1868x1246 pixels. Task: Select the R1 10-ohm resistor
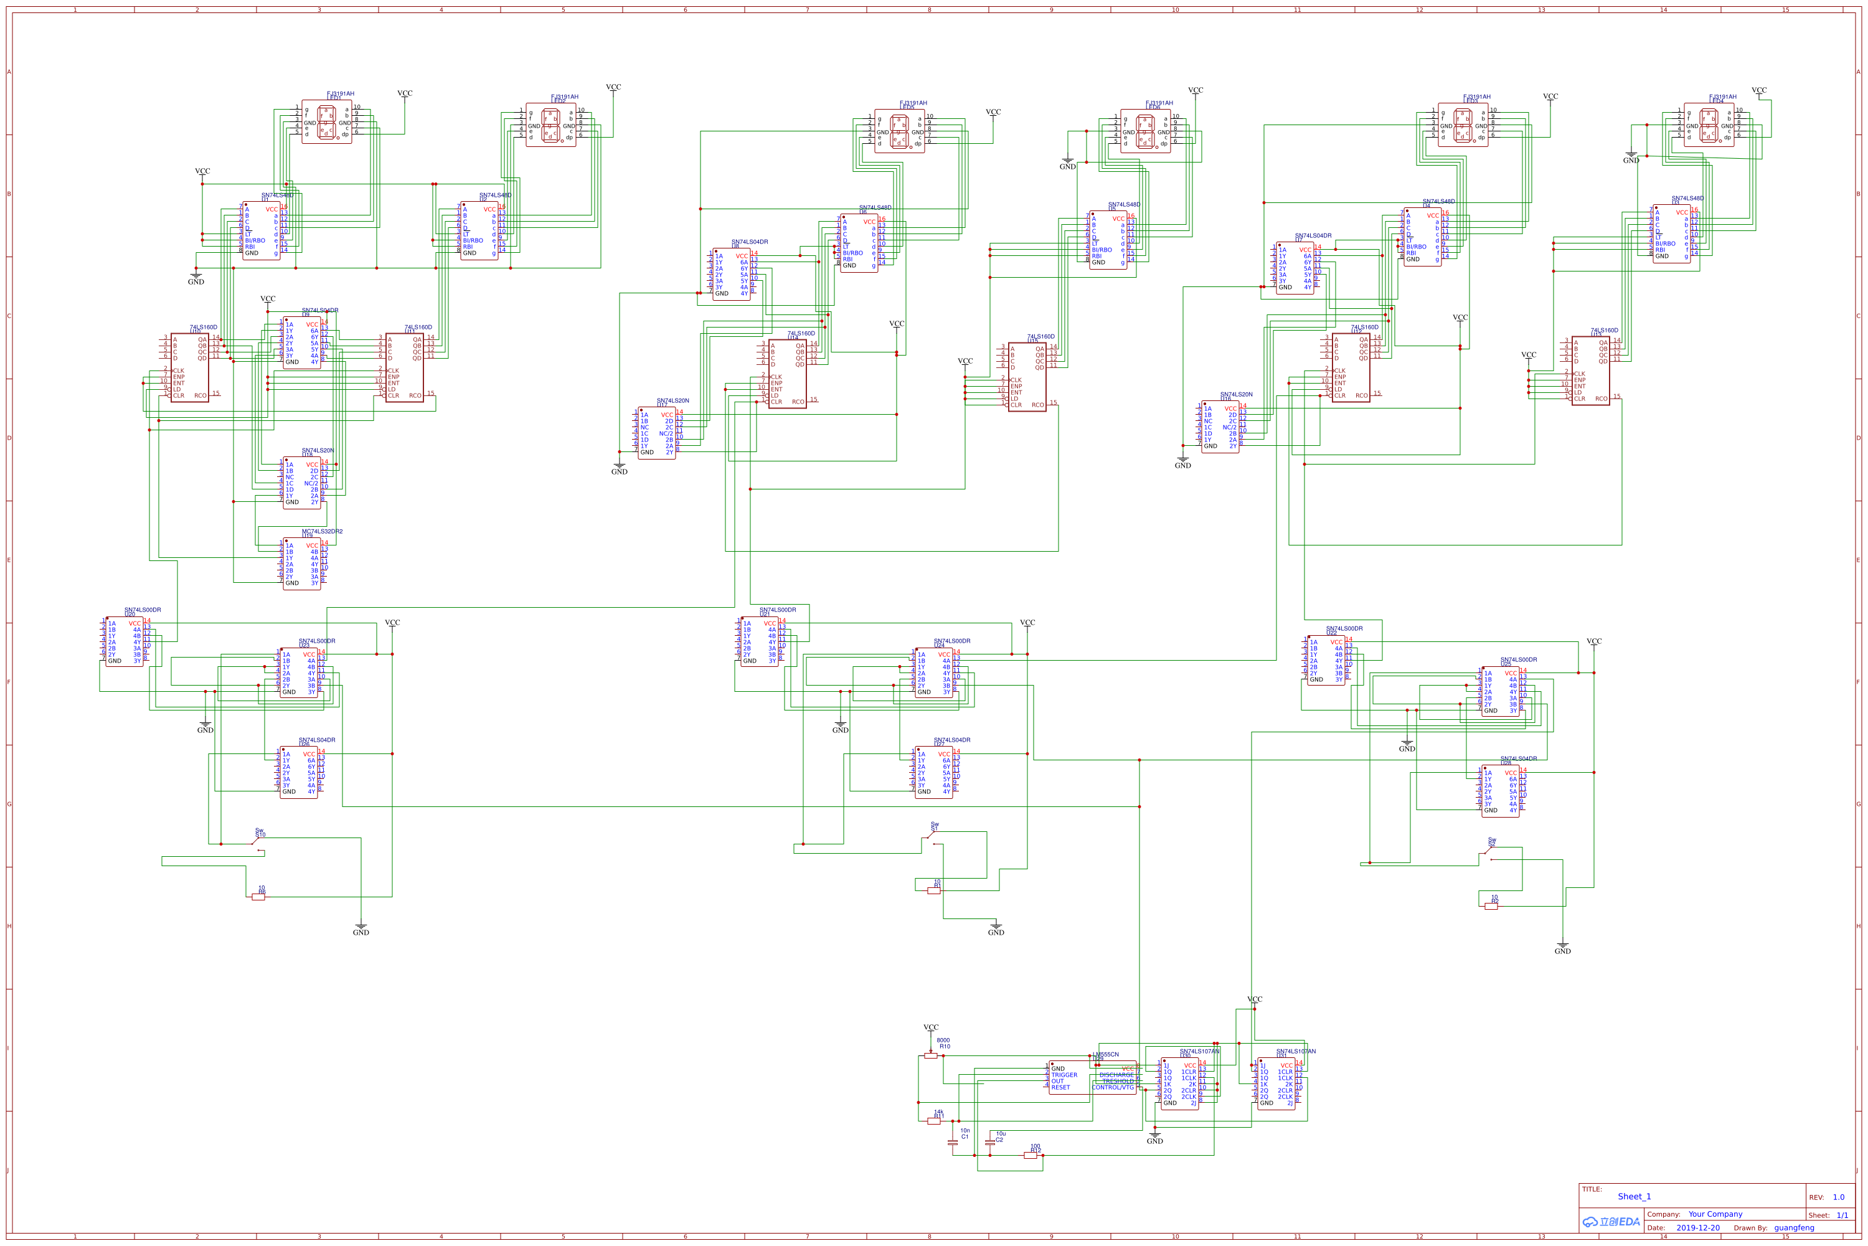[933, 890]
